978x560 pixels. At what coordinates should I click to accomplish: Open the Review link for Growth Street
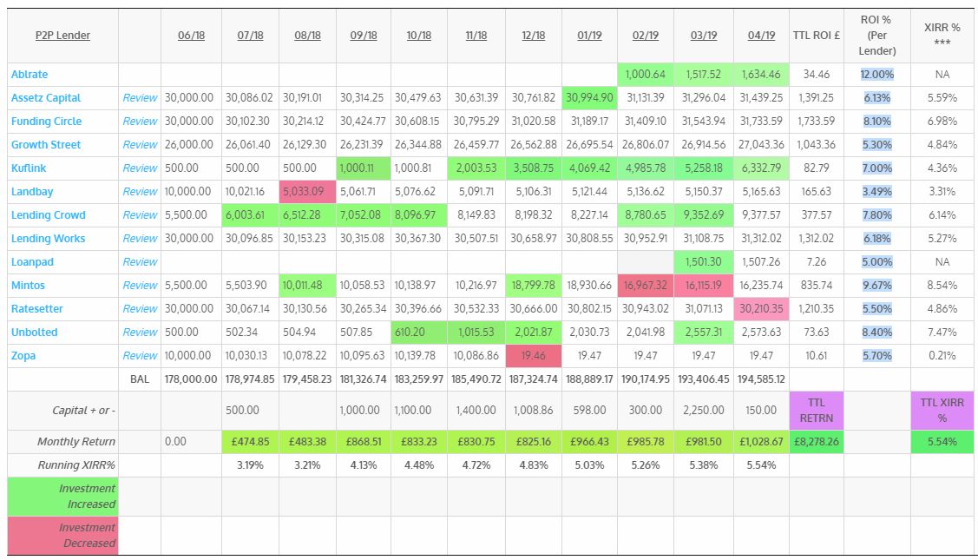[x=140, y=145]
